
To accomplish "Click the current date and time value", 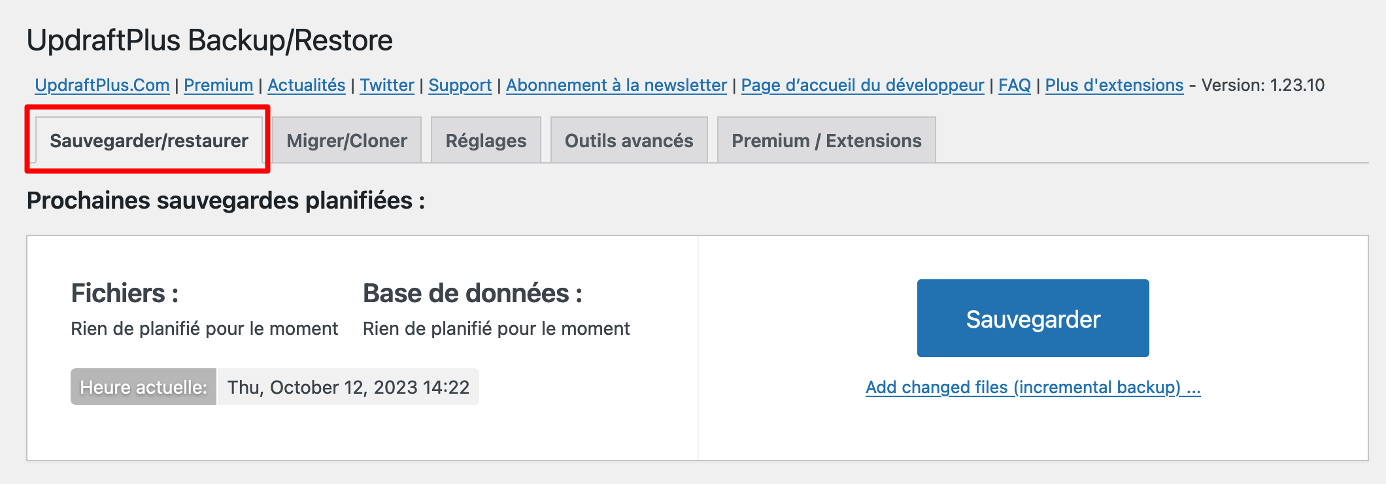I will click(x=348, y=387).
